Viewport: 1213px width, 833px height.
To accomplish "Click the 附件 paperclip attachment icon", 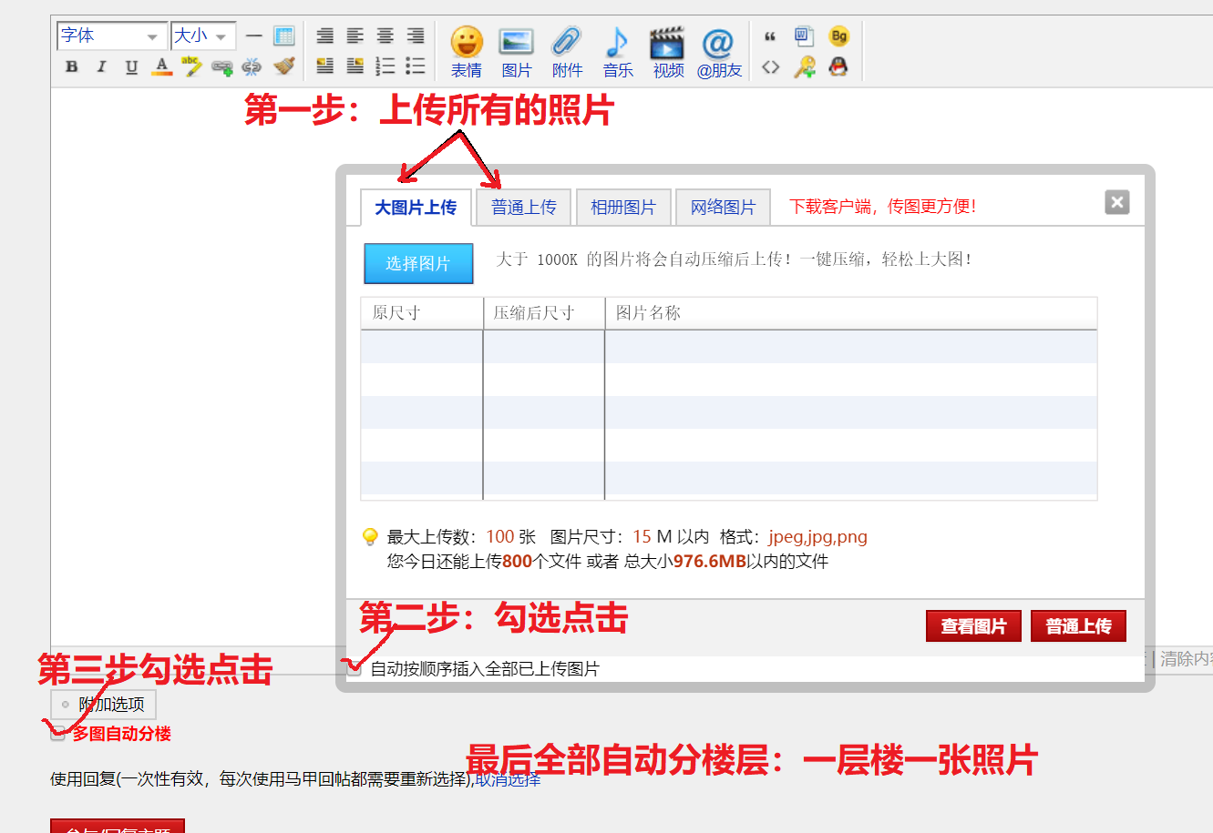I will coord(566,52).
